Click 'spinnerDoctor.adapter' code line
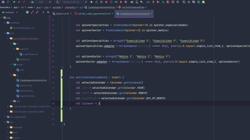This screenshot has height=140, width=250. (157, 61)
